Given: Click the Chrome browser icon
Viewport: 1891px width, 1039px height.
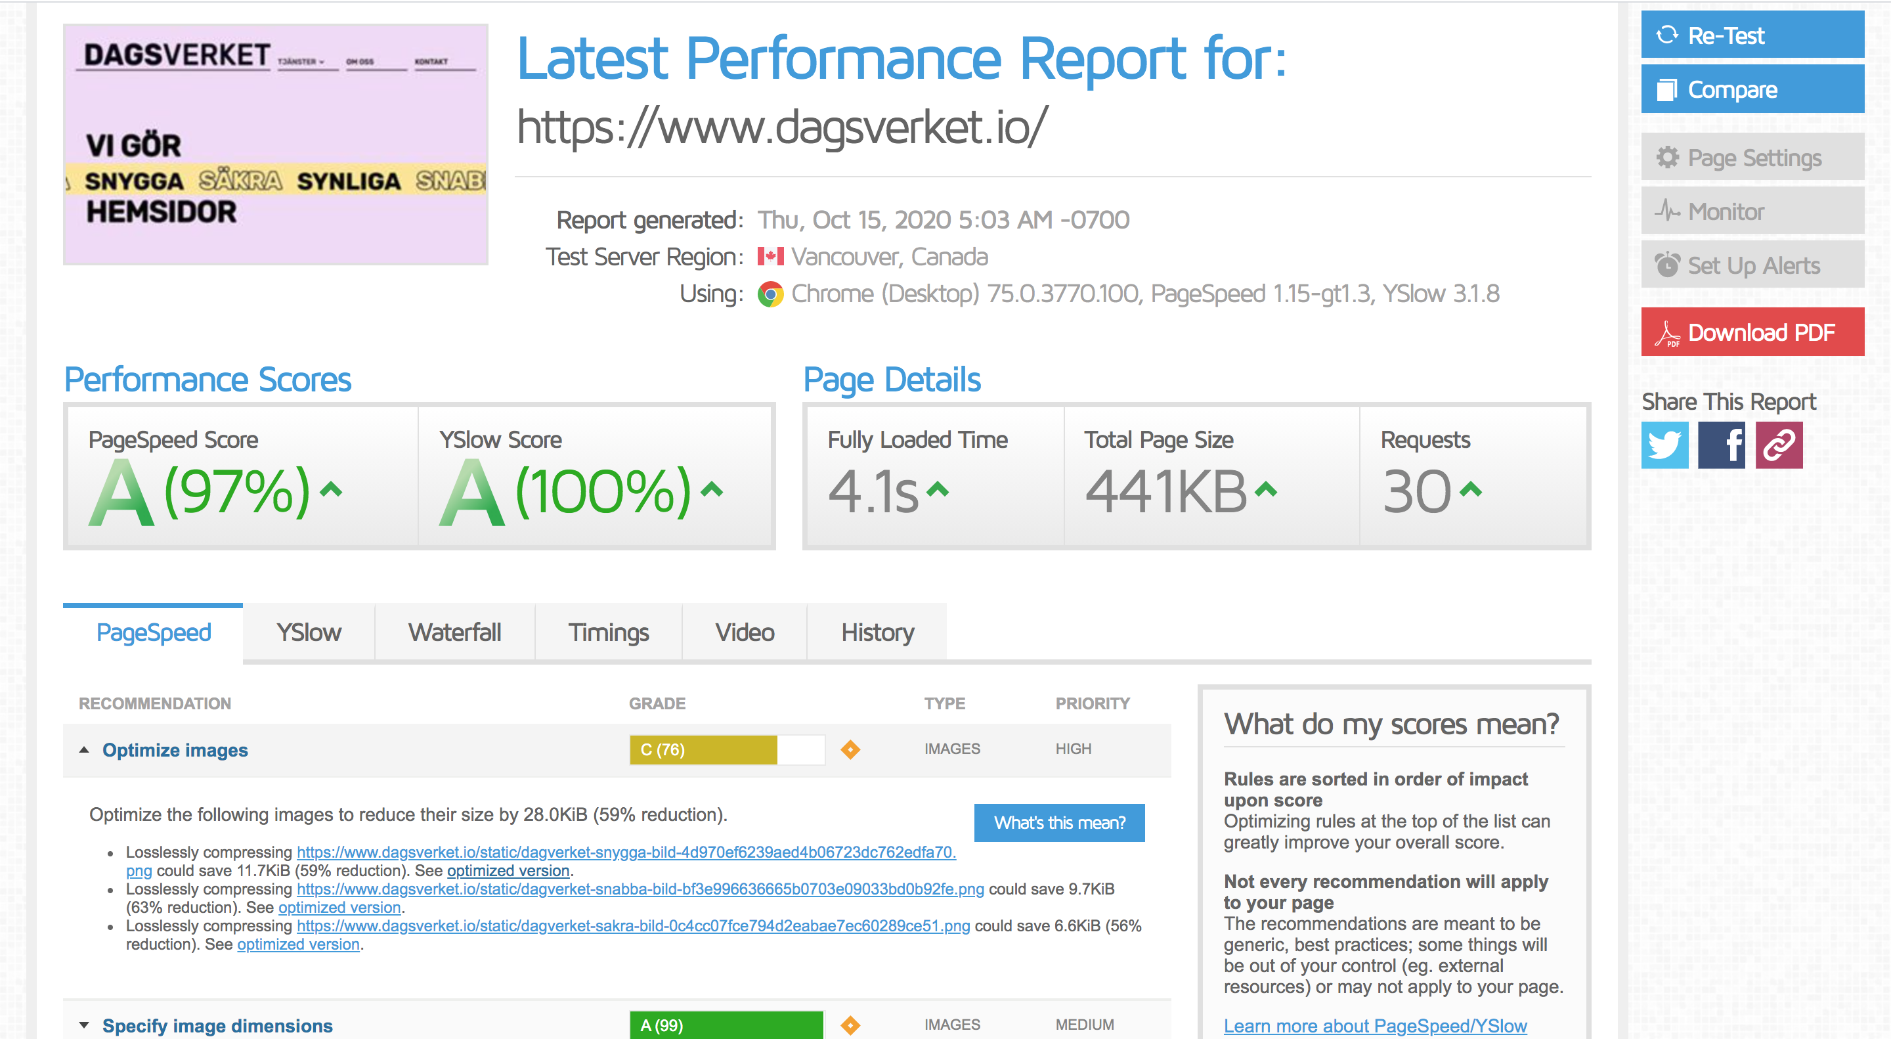Looking at the screenshot, I should (770, 294).
